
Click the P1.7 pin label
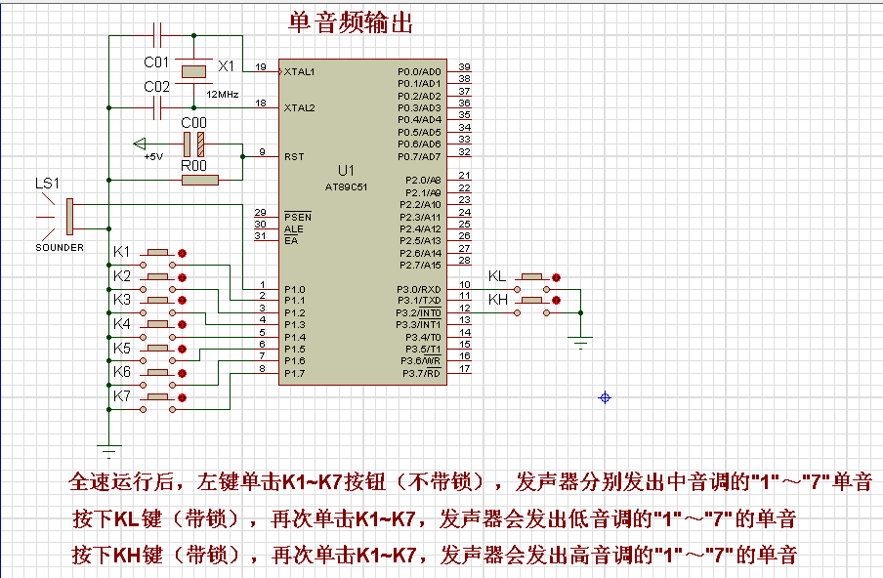295,374
